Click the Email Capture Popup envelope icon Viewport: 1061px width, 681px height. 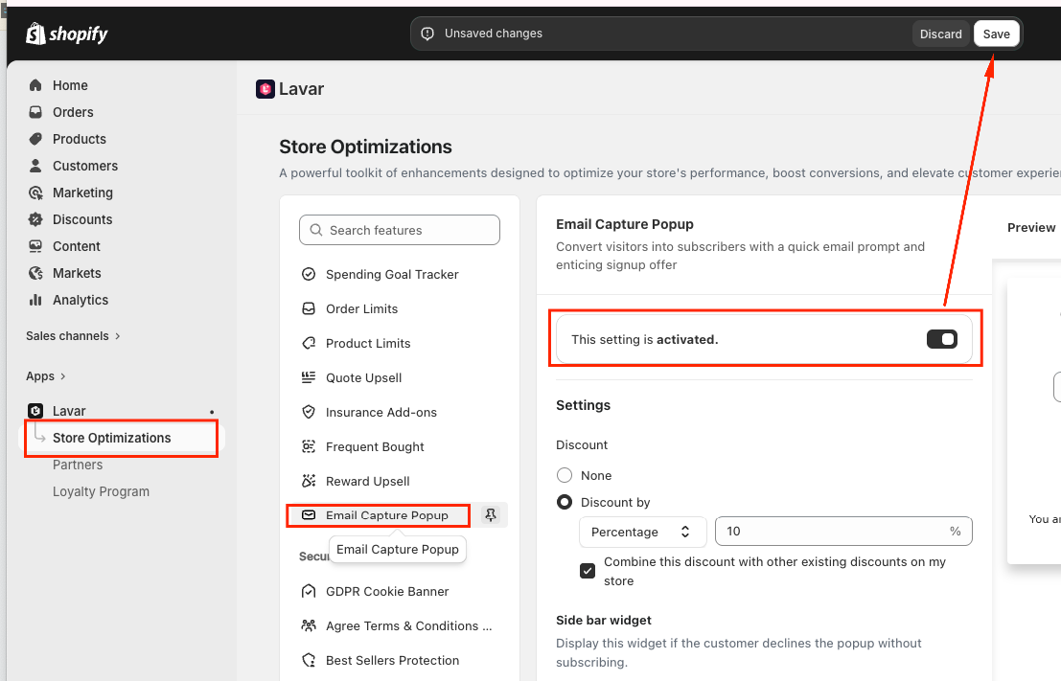(309, 515)
